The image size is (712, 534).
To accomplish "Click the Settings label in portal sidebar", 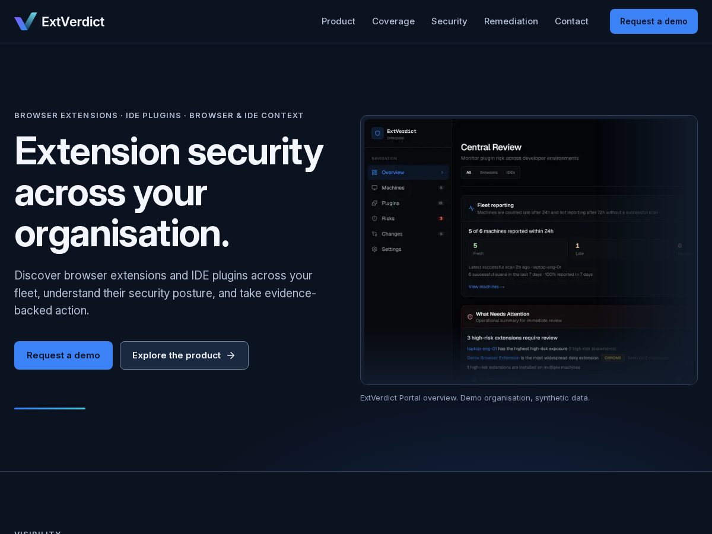I will [x=392, y=250].
